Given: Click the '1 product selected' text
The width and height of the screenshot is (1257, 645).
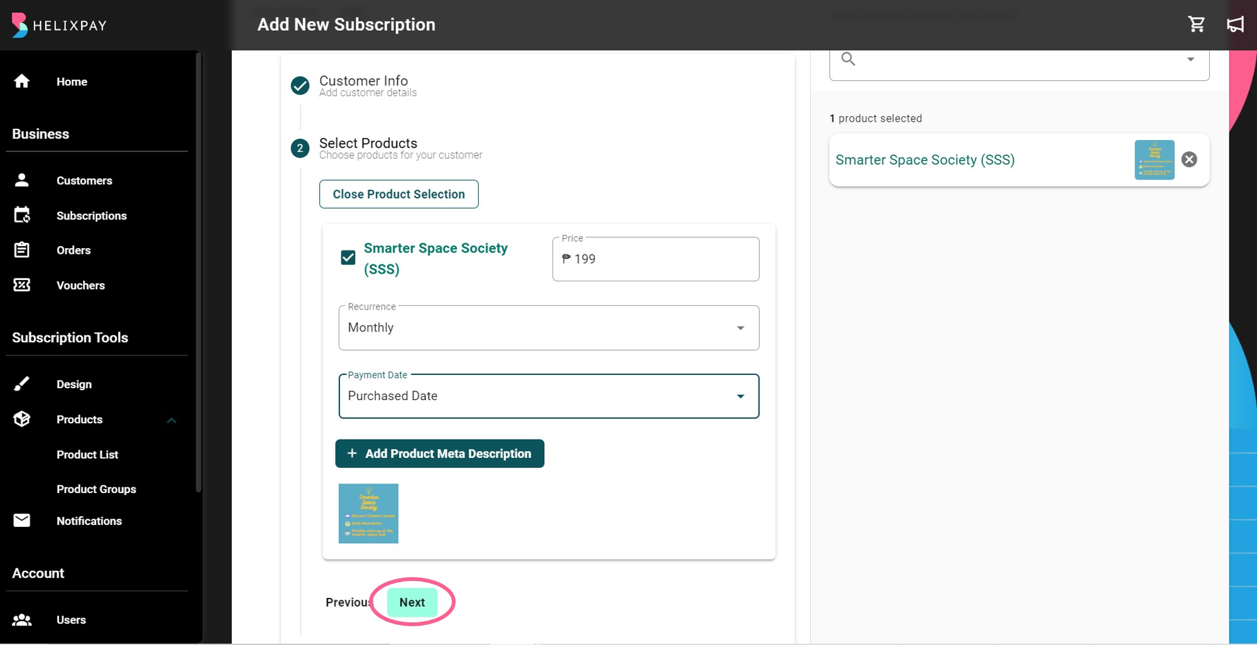Looking at the screenshot, I should [876, 119].
